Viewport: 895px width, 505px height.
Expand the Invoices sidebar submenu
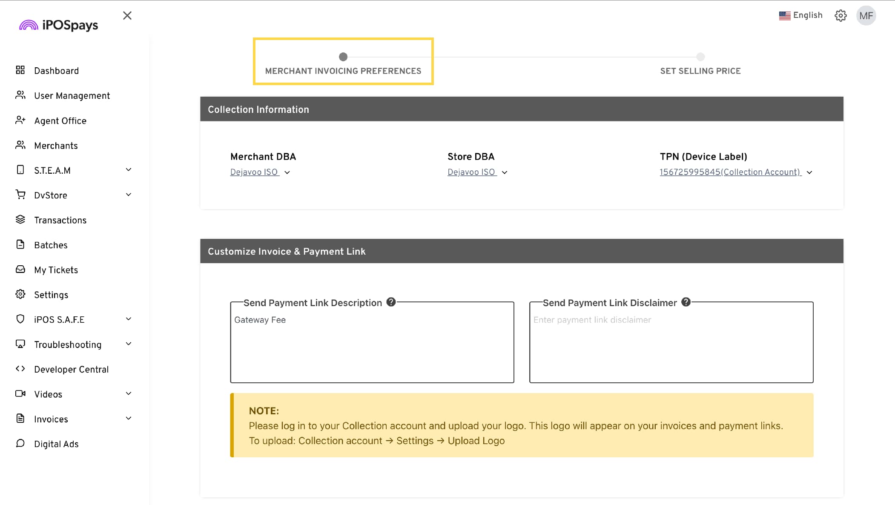129,419
